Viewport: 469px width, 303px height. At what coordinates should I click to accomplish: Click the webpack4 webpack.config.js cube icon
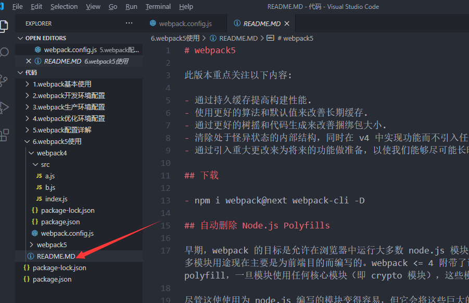35,233
